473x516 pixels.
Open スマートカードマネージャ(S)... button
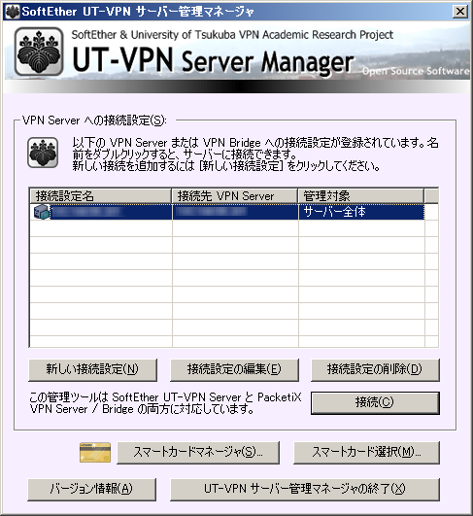(198, 453)
